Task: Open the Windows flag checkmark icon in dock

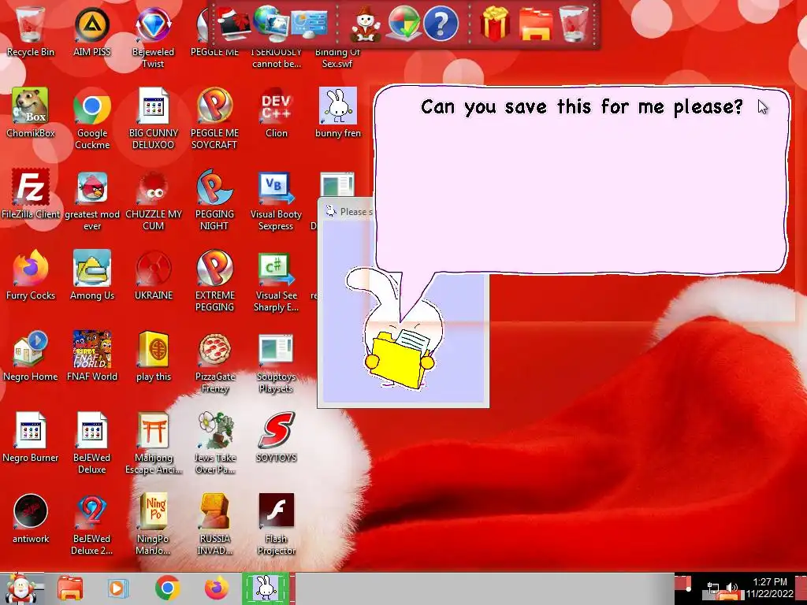Action: tap(403, 23)
